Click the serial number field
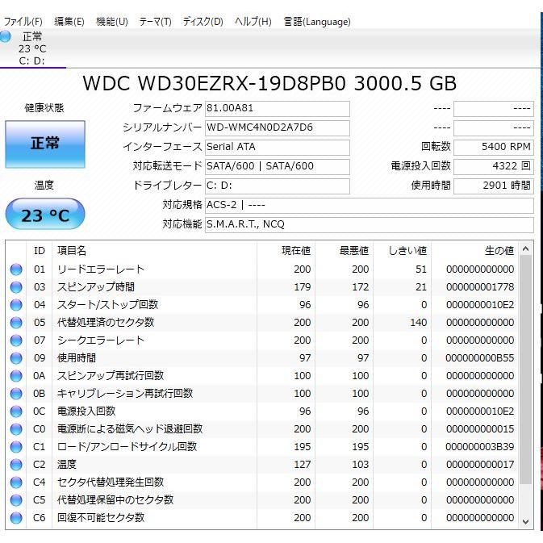543x543 pixels. pos(277,127)
